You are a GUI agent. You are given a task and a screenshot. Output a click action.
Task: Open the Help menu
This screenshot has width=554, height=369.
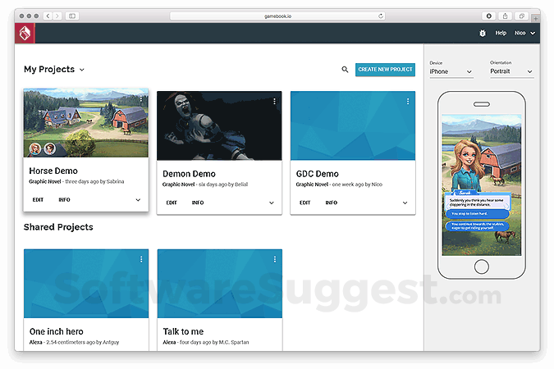click(x=501, y=33)
